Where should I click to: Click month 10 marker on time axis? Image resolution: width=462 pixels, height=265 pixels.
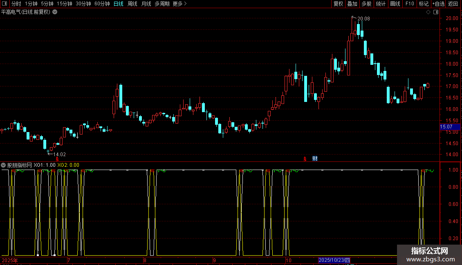coord(289,260)
